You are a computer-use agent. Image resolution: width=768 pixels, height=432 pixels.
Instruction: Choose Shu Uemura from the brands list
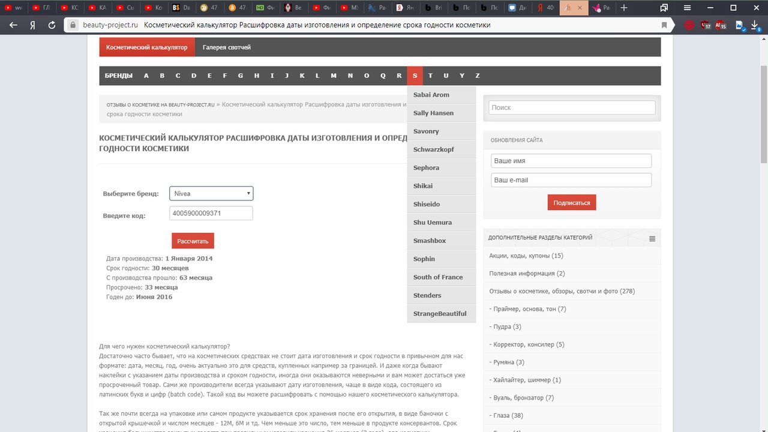point(441,223)
